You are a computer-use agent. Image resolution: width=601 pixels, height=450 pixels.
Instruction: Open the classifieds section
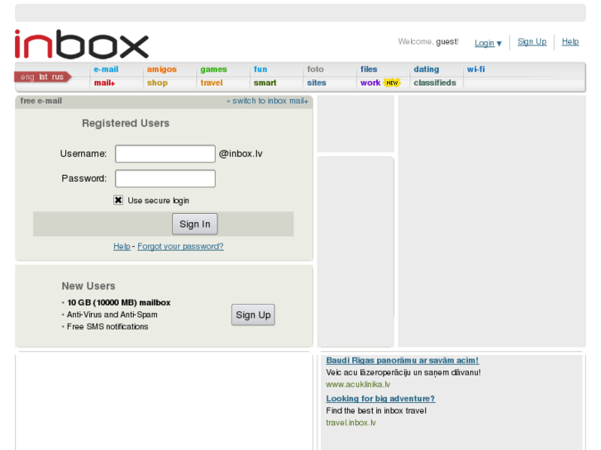(x=435, y=83)
